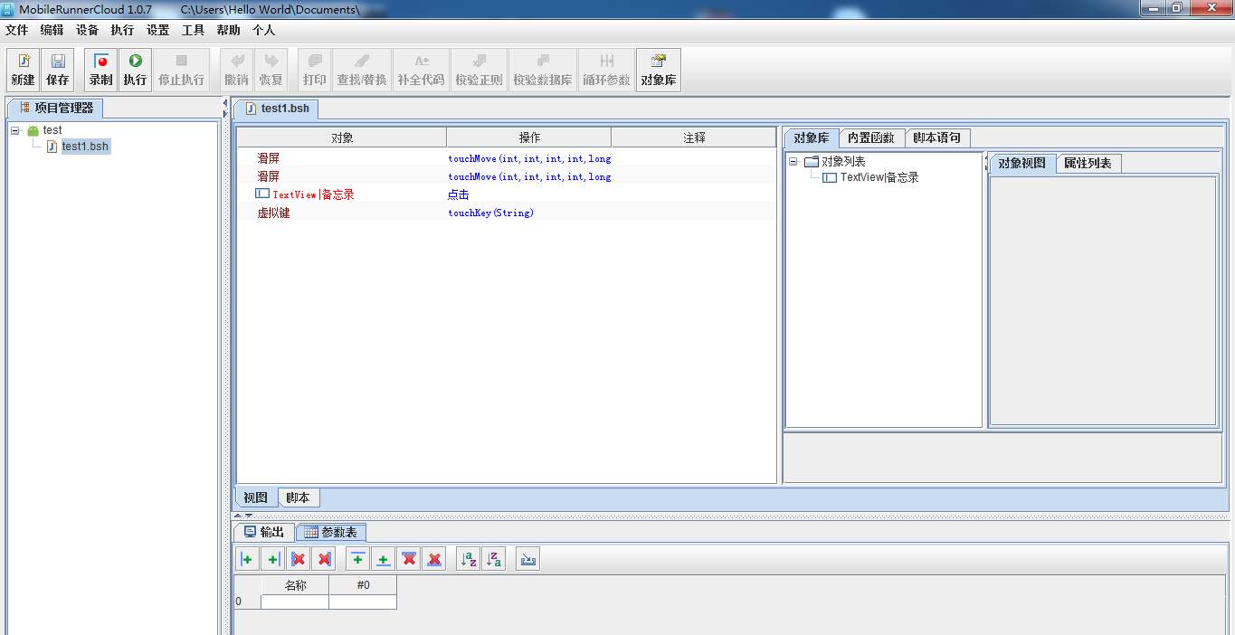Open the 工具 menu
The image size is (1235, 635).
click(x=192, y=30)
